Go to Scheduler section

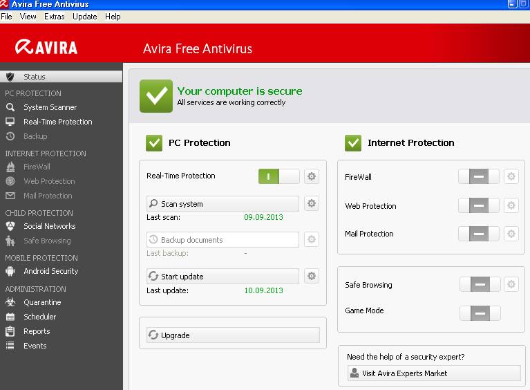point(39,317)
